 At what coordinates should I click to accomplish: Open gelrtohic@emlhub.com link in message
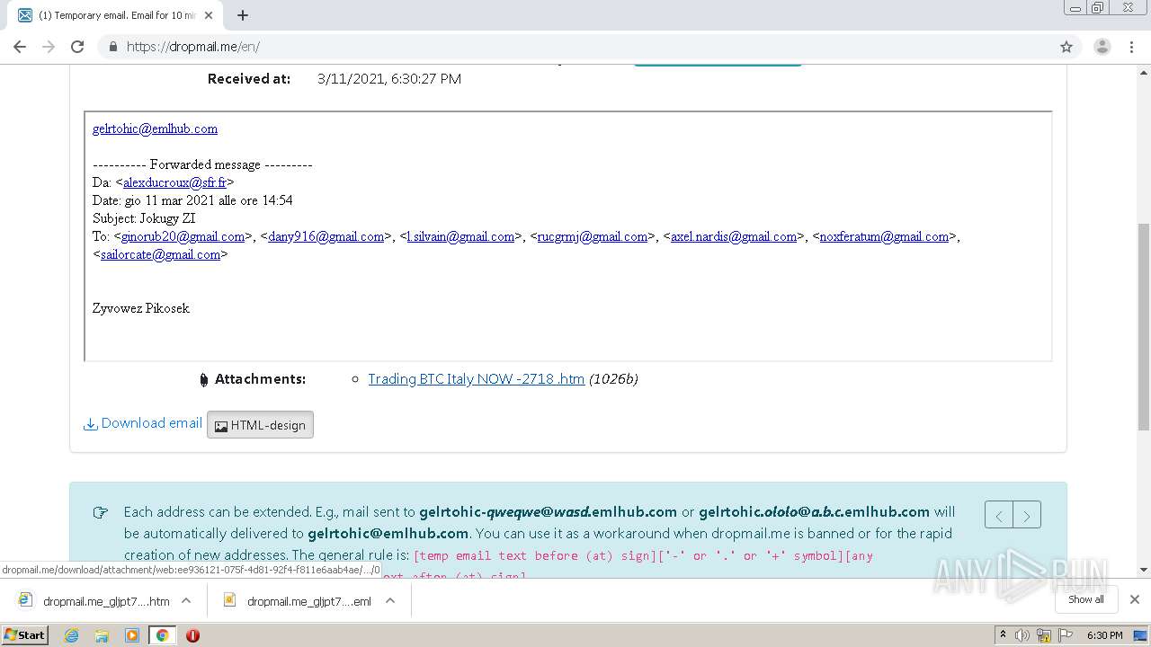point(155,129)
